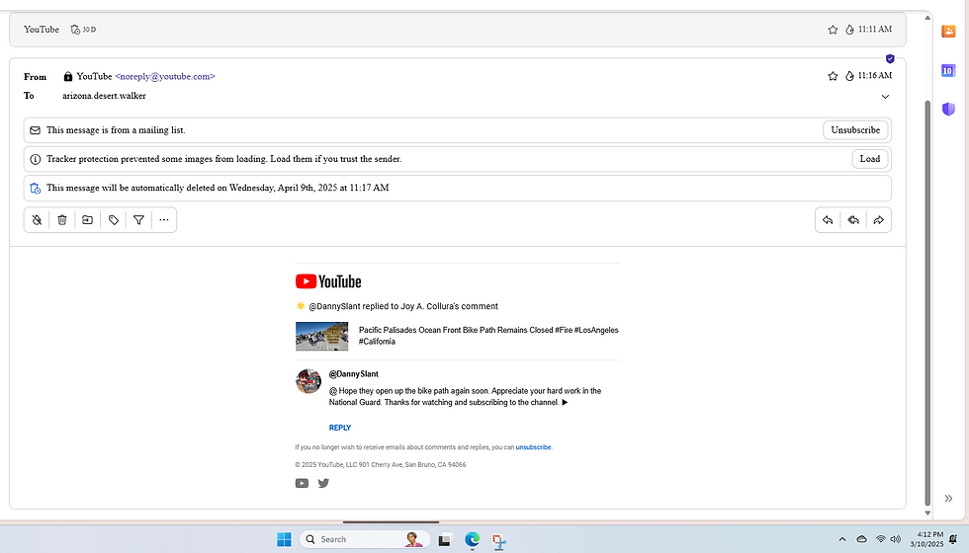Reply to the message

click(x=828, y=219)
